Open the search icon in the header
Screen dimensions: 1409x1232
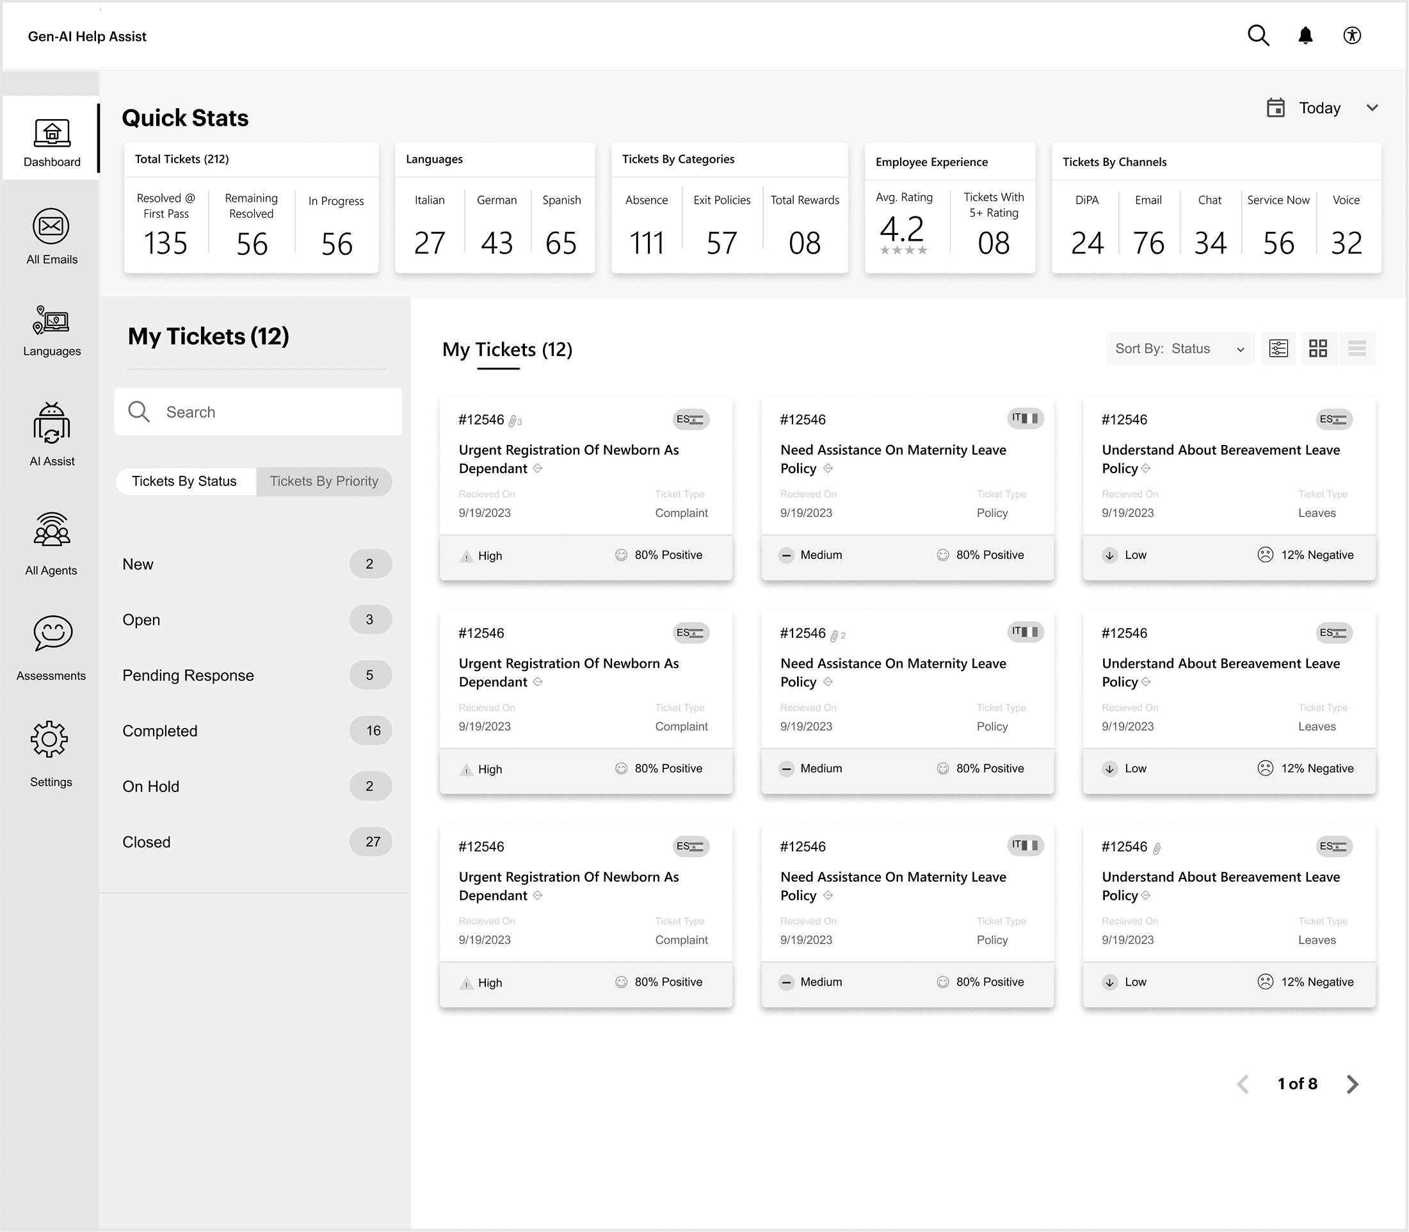(1258, 35)
